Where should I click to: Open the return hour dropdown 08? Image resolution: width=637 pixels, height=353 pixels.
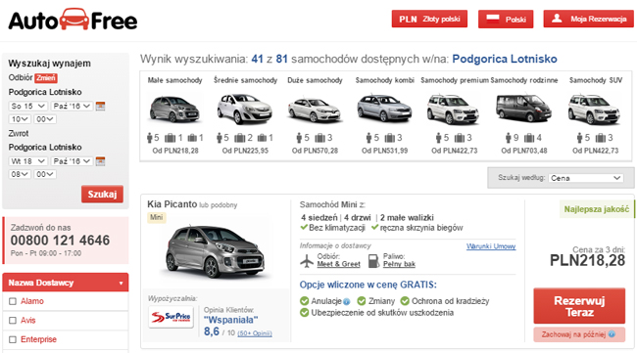[20, 174]
